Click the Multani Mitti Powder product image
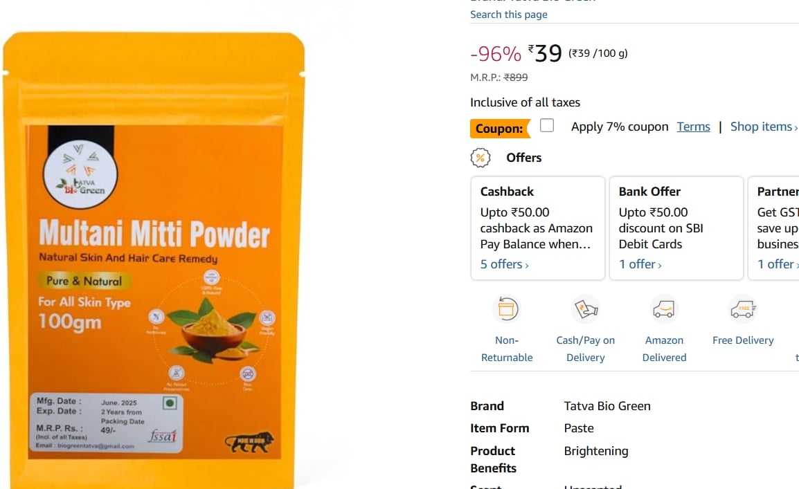Viewport: 799px width, 489px height. tap(153, 259)
